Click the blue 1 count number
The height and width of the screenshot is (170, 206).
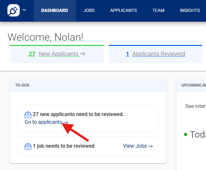[128, 54]
